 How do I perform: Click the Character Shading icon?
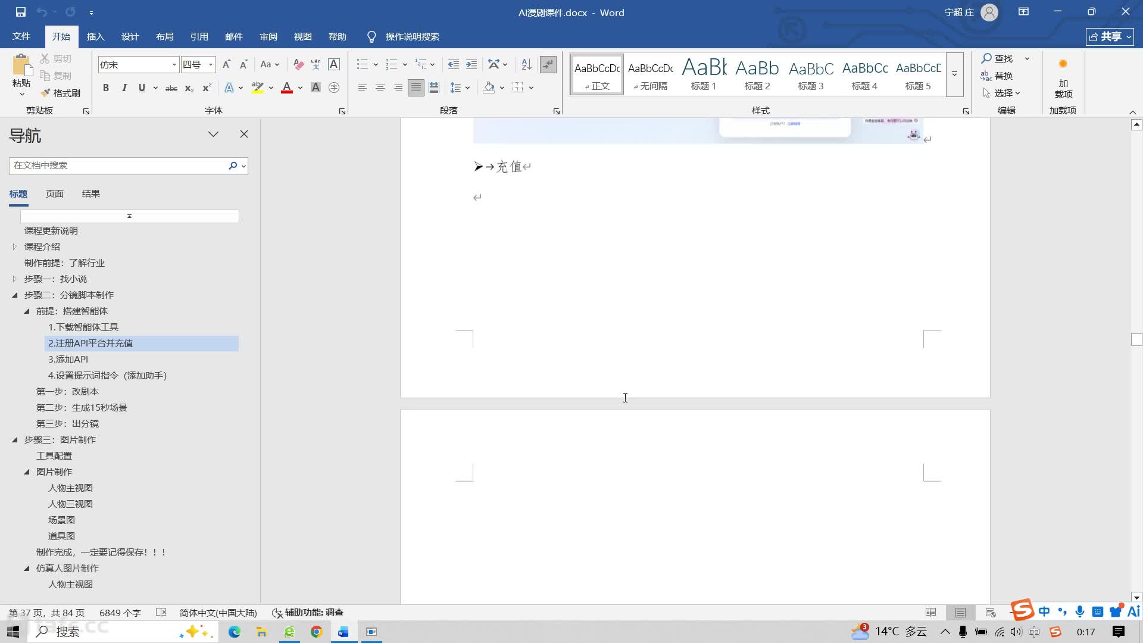pos(316,88)
